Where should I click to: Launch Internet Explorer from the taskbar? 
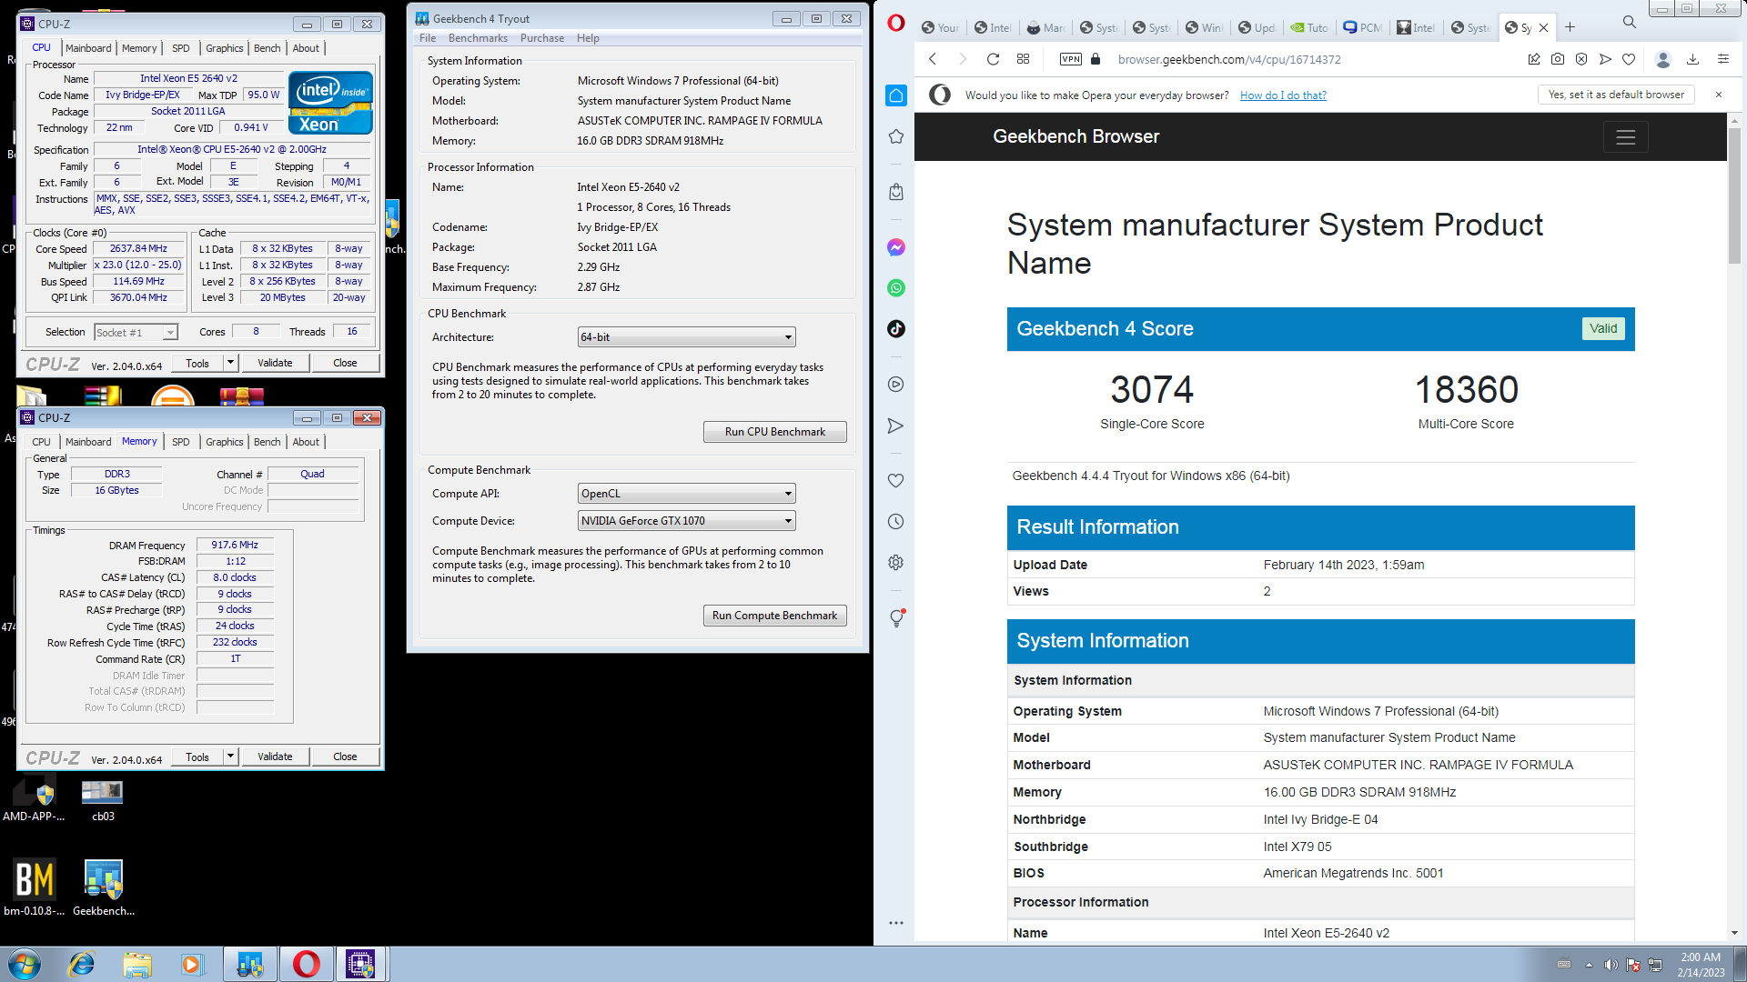click(x=82, y=964)
